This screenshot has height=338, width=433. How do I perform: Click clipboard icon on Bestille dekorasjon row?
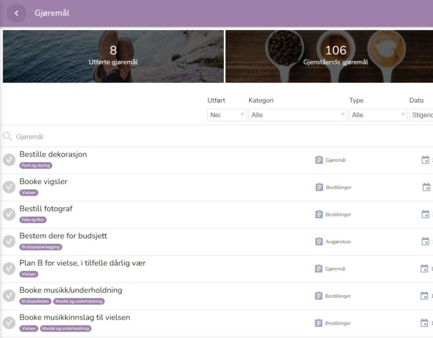319,160
